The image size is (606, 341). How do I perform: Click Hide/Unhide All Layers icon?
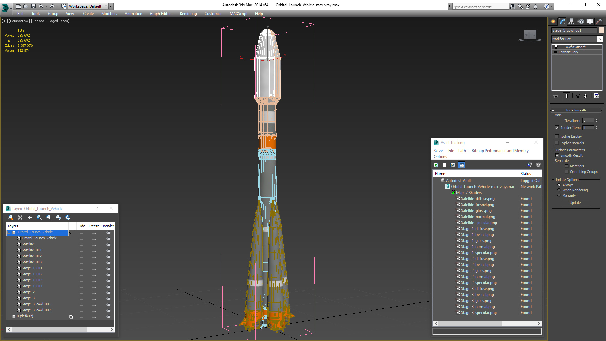coord(58,218)
